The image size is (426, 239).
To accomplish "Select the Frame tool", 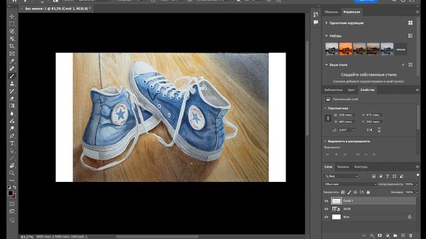I will (x=12, y=54).
